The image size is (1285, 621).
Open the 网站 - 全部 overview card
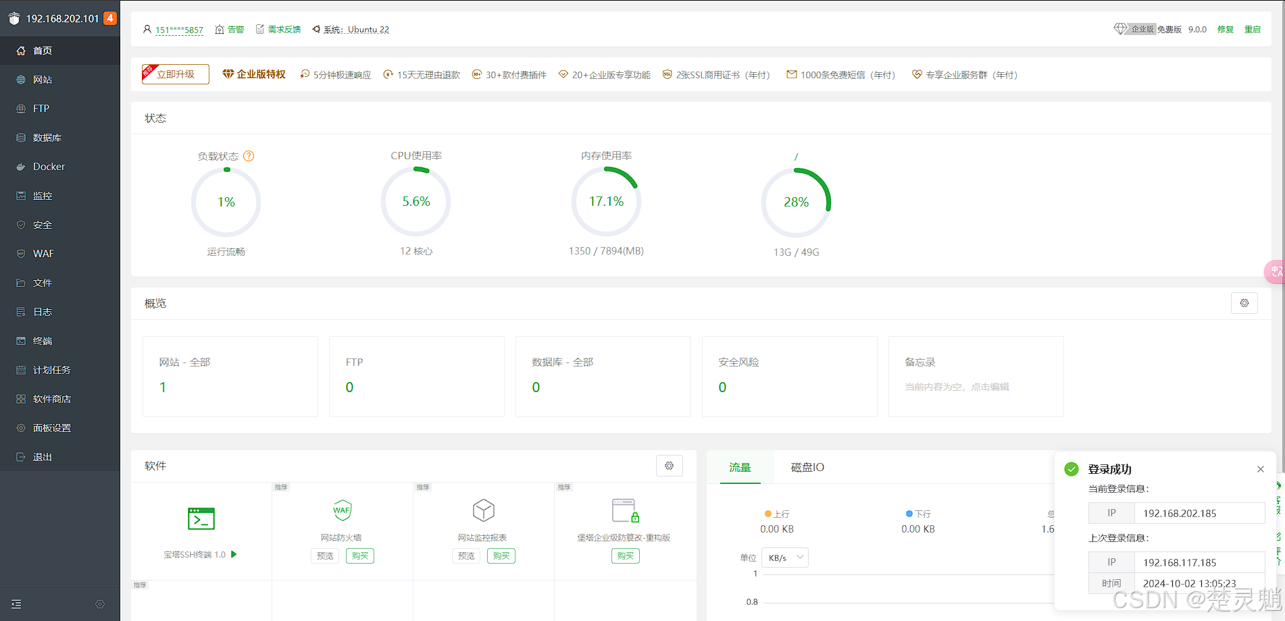[x=230, y=377]
